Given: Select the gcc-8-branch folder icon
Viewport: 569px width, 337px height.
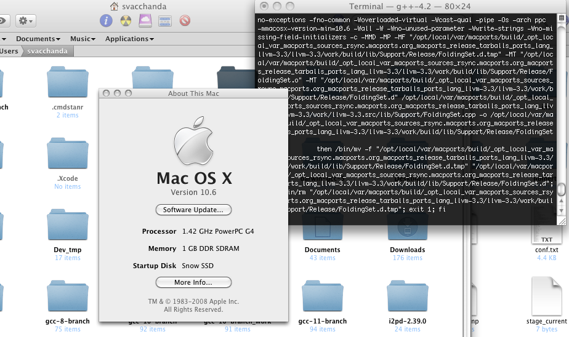Looking at the screenshot, I should click(68, 296).
